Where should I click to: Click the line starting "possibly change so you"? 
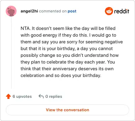point(70,55)
